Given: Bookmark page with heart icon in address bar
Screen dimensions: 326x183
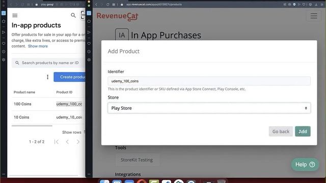Looking at the screenshot, I should (304, 5).
